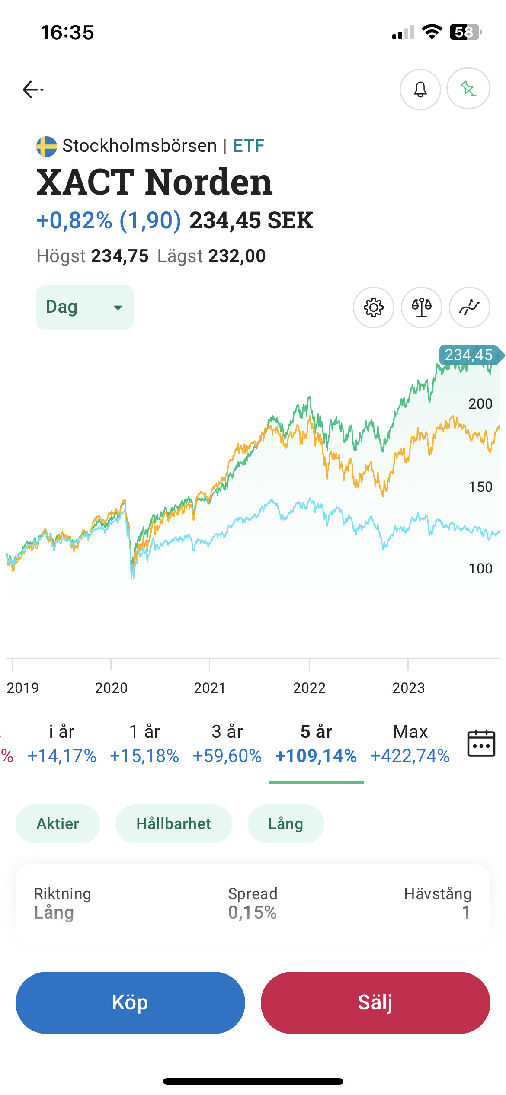
Task: Tap the ETF category link
Action: tap(249, 146)
